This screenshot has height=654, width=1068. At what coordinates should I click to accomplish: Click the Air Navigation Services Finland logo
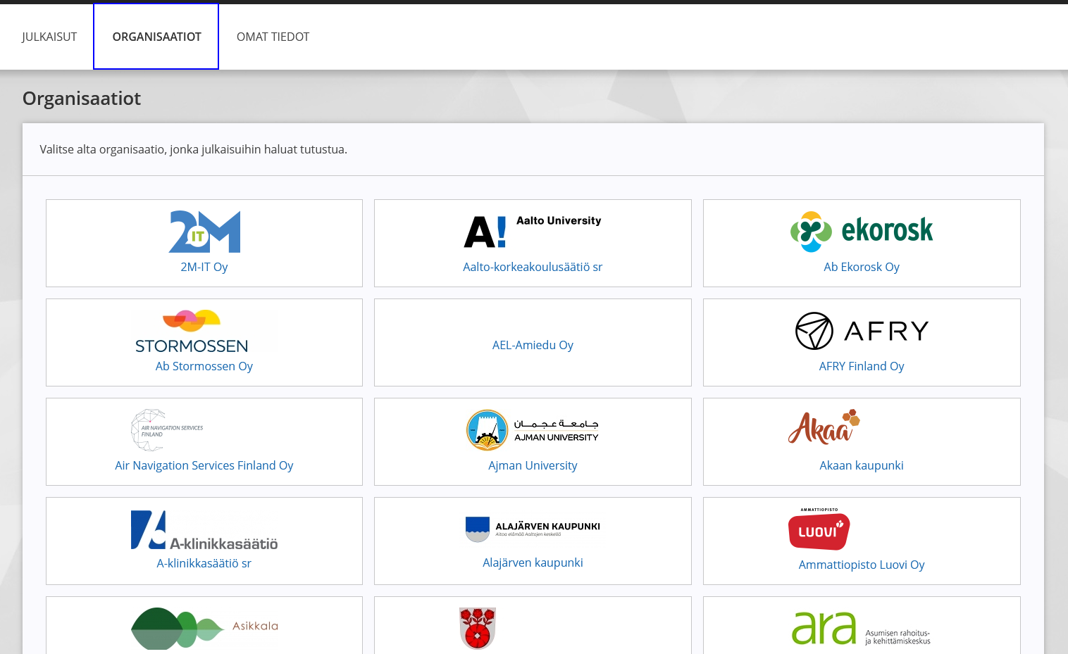pos(168,430)
